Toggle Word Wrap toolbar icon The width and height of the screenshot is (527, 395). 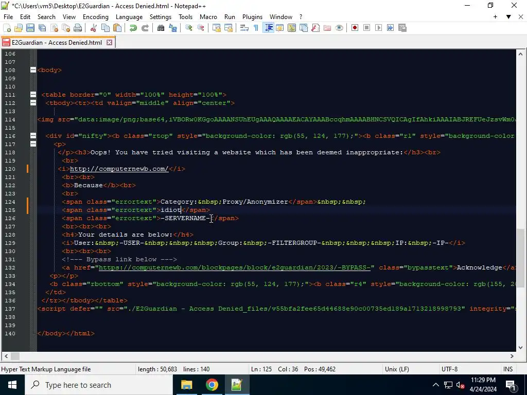[244, 28]
